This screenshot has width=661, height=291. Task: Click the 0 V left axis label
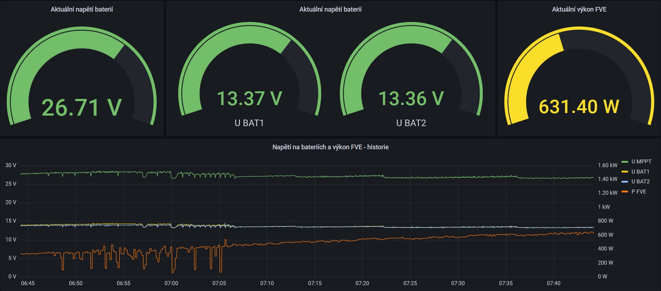click(x=12, y=277)
